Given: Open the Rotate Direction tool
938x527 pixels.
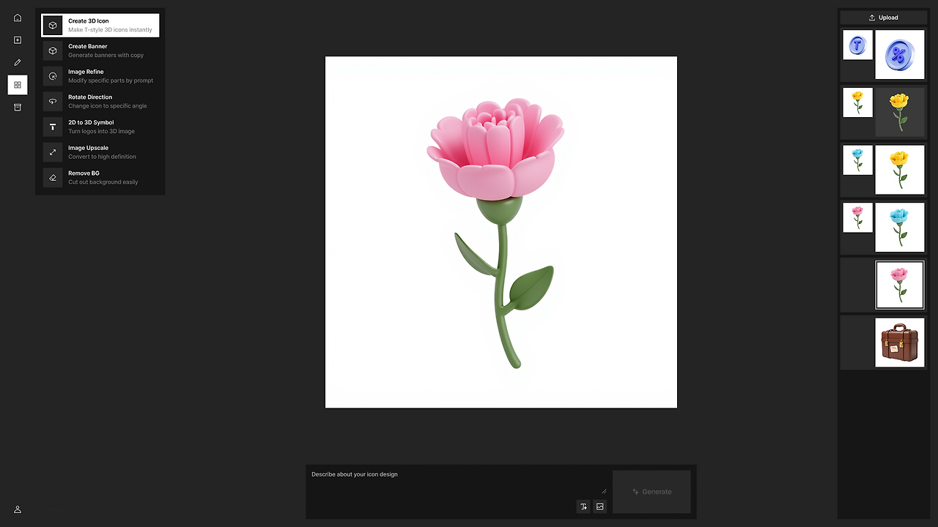Looking at the screenshot, I should tap(100, 101).
